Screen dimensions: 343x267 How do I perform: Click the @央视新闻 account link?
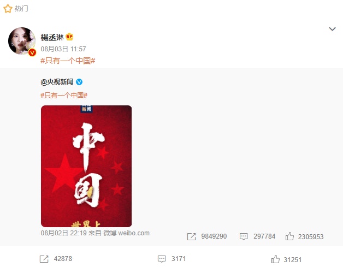[57, 82]
